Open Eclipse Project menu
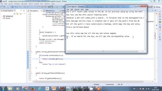 click(x=36, y=4)
